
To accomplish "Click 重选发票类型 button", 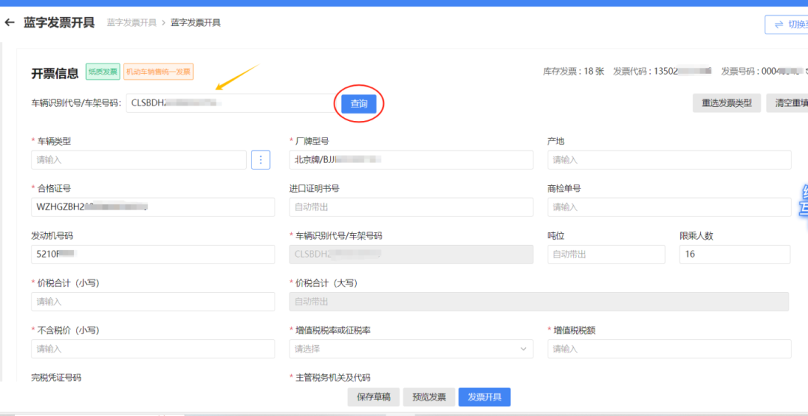I will pyautogui.click(x=726, y=103).
